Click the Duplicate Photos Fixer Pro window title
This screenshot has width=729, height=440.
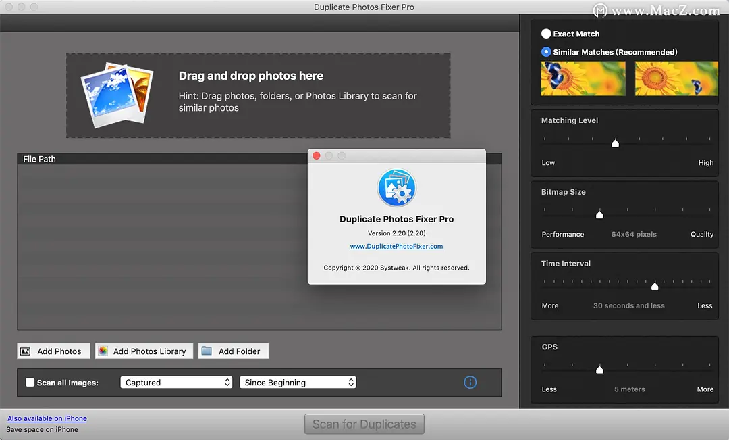point(364,7)
